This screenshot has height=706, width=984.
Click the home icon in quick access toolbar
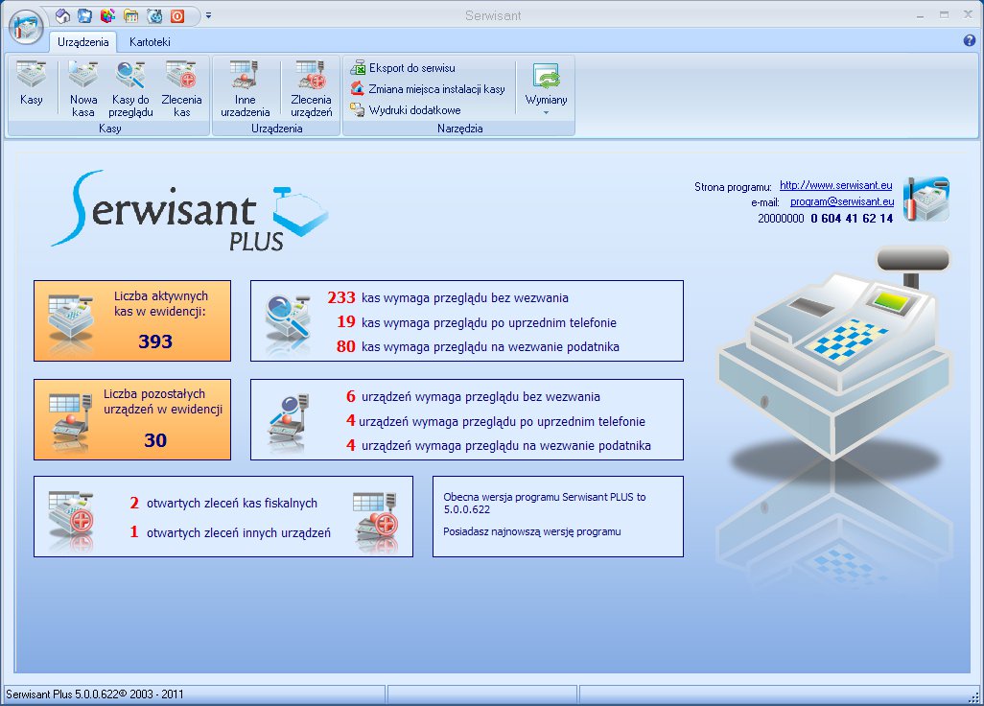coord(62,15)
